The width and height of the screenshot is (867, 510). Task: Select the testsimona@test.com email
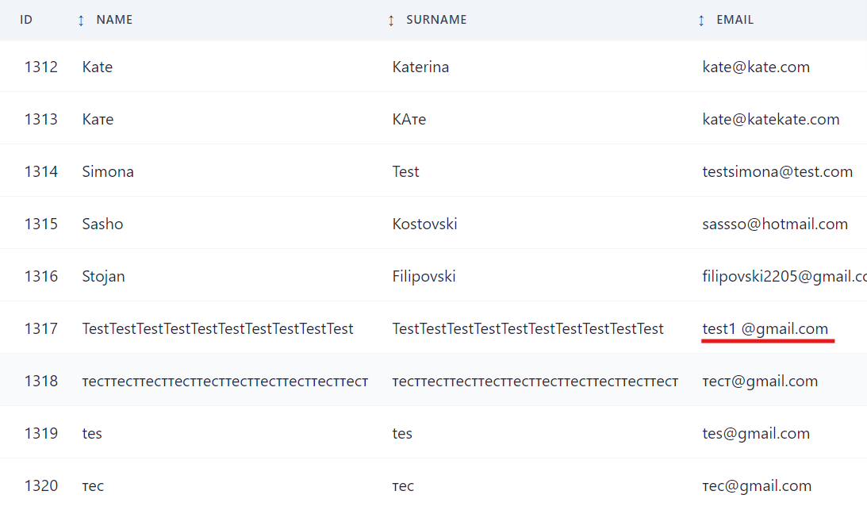click(777, 171)
